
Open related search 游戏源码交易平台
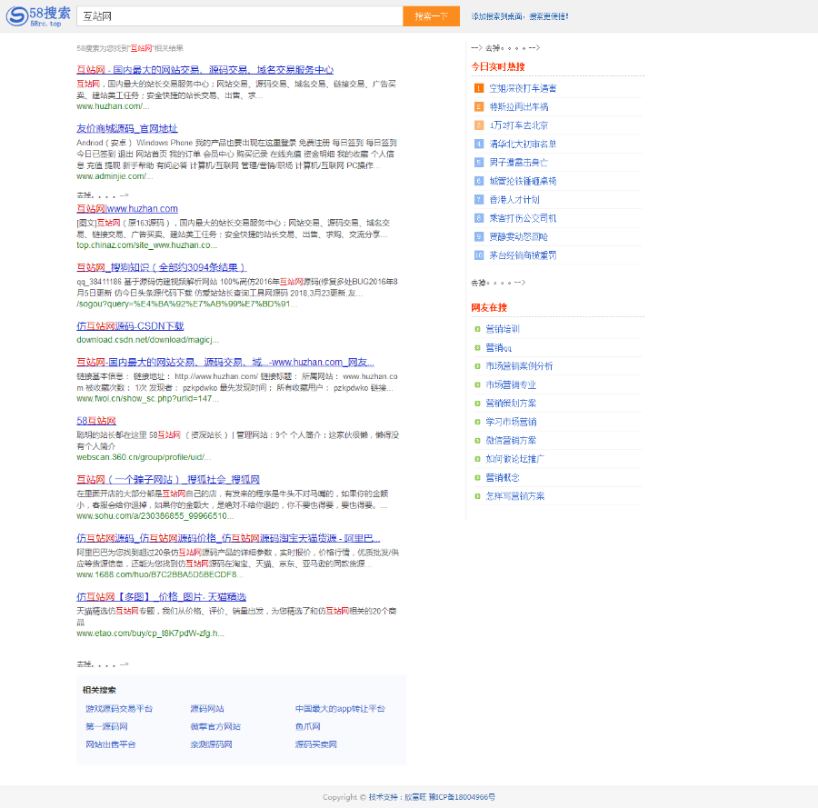tap(119, 709)
